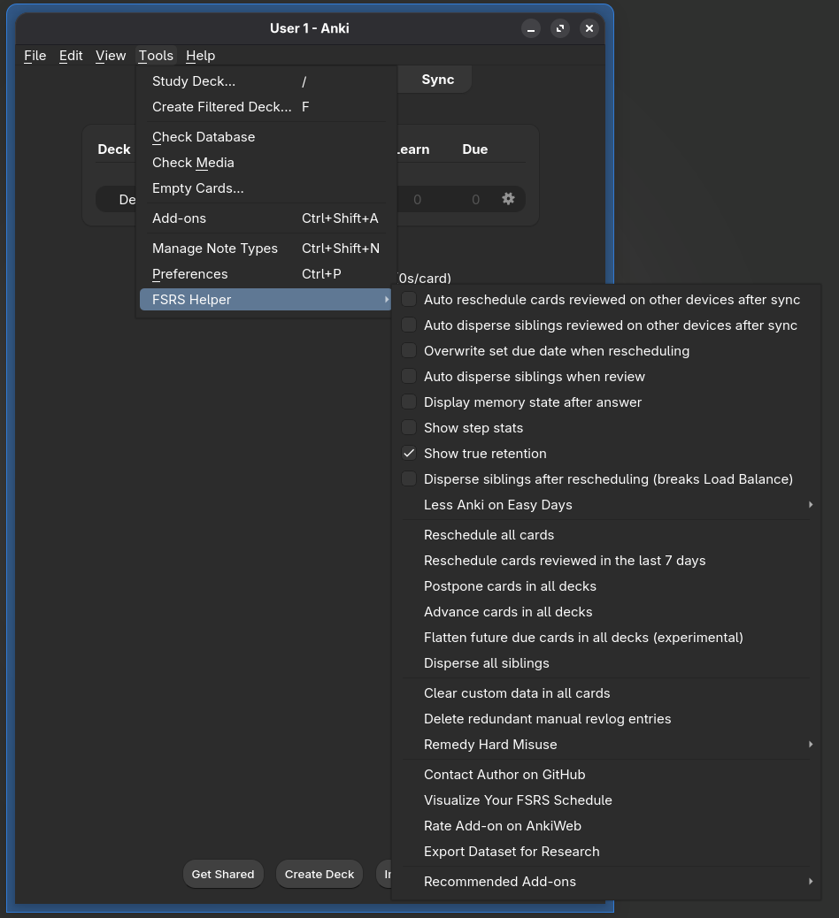
Task: Select Export Dataset for Research
Action: pos(512,852)
